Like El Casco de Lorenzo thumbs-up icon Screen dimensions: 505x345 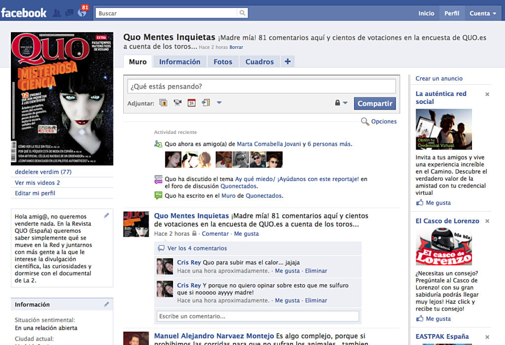[420, 318]
